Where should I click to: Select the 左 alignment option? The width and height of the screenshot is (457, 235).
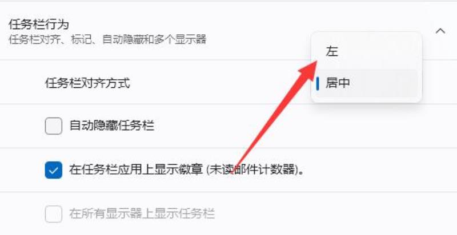pos(332,51)
